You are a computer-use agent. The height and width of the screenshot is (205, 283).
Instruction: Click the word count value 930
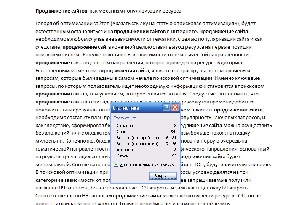click(173, 131)
